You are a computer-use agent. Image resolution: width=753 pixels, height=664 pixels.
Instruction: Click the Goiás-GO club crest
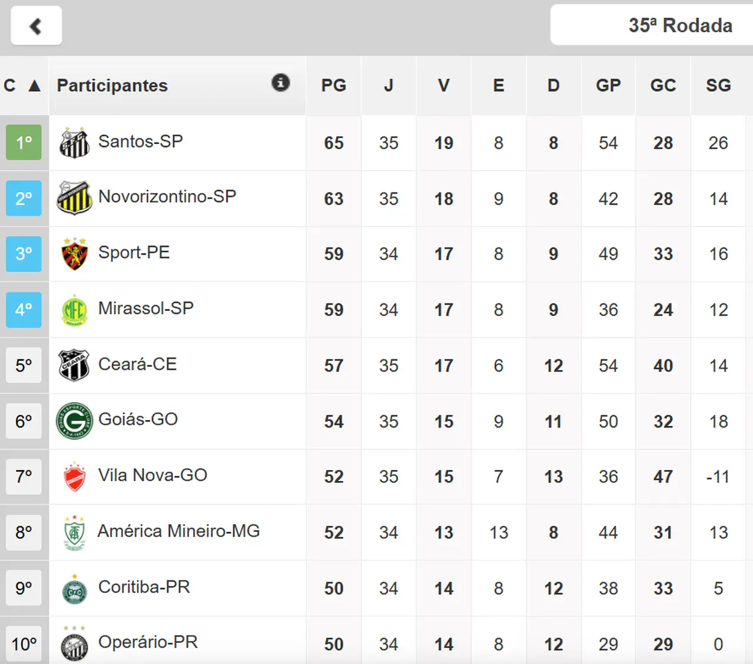(75, 421)
